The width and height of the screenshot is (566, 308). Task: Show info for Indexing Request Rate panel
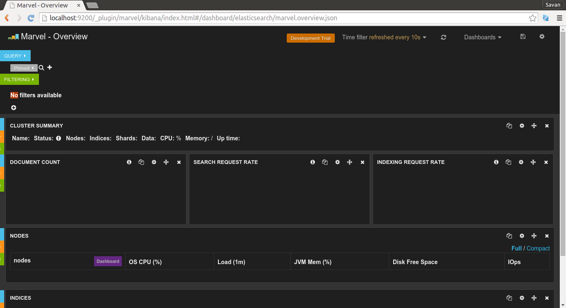[x=496, y=162]
